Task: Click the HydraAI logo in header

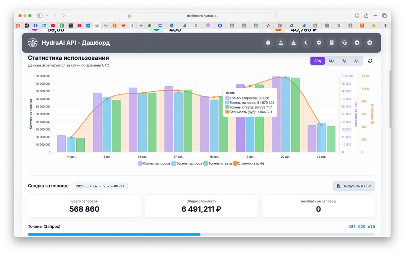Action: pyautogui.click(x=33, y=43)
